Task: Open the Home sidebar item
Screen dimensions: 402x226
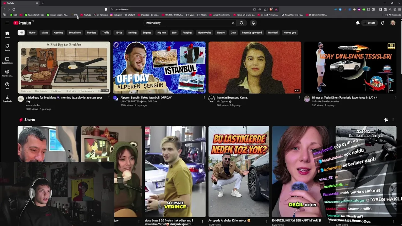Action: tap(7, 35)
